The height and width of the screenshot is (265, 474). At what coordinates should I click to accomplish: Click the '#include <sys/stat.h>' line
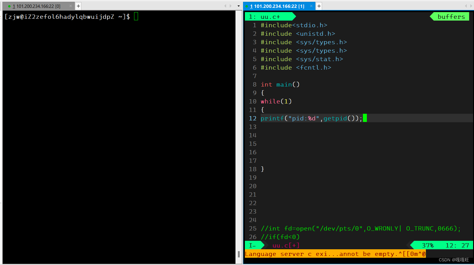(302, 59)
